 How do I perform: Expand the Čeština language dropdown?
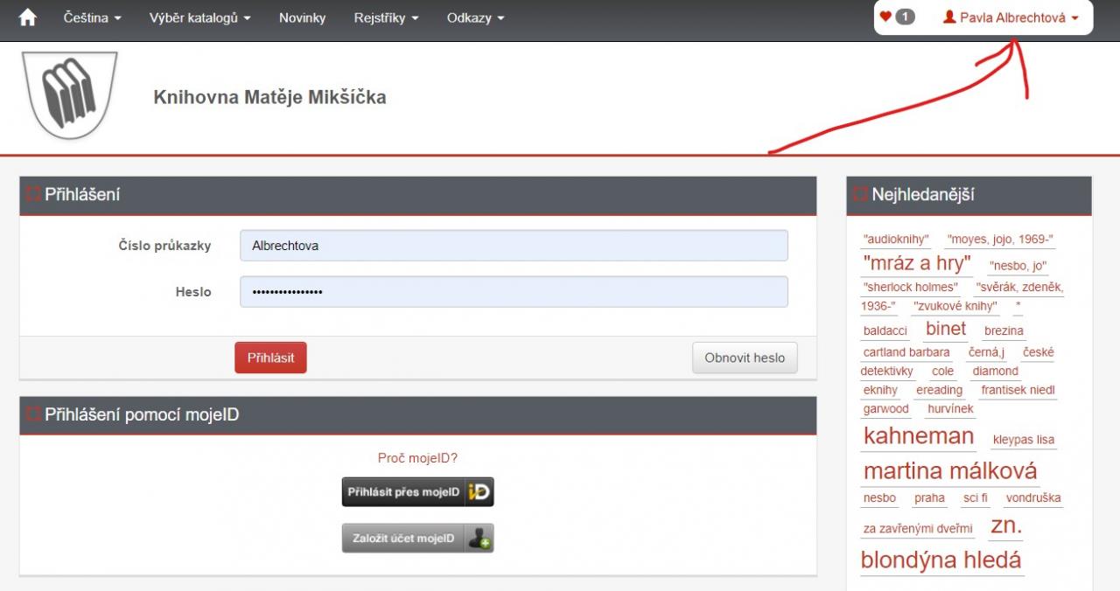(x=92, y=18)
